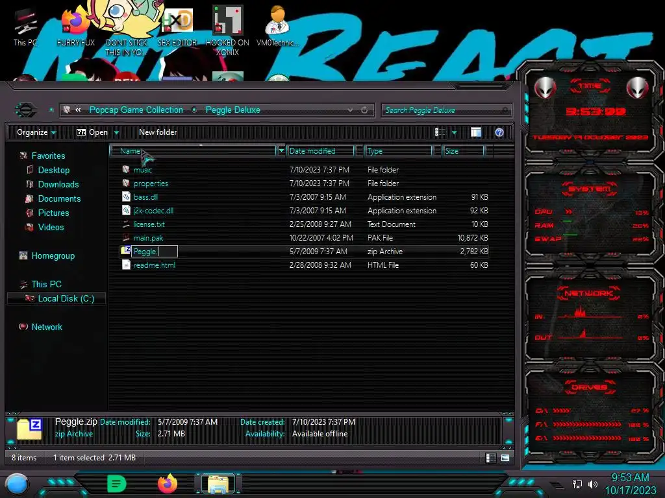Open the This PC desktop icon
The width and height of the screenshot is (665, 498).
tap(25, 27)
